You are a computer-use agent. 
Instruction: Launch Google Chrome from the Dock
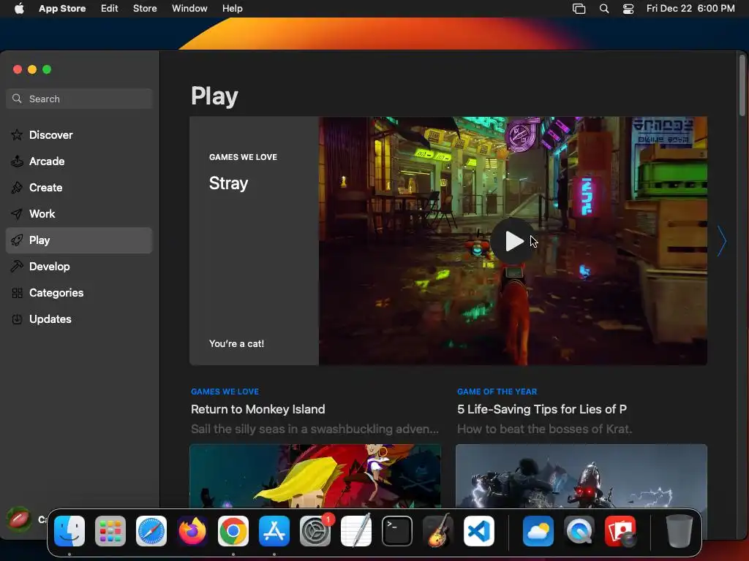[x=233, y=531]
